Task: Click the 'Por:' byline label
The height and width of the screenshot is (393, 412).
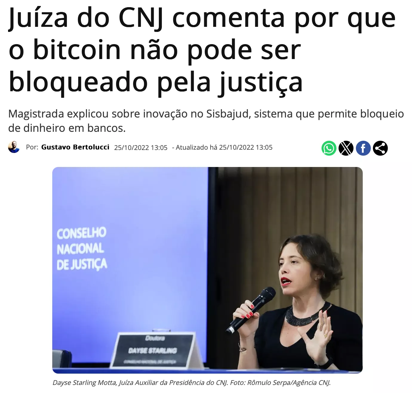Action: 32,147
